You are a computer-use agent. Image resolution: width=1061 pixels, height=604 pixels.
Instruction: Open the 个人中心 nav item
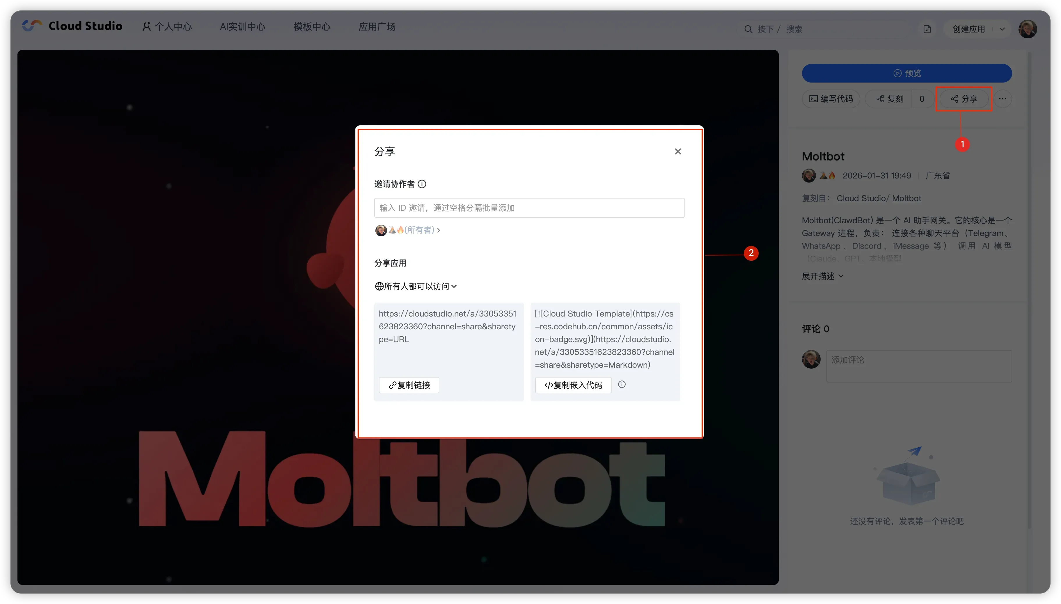[167, 26]
